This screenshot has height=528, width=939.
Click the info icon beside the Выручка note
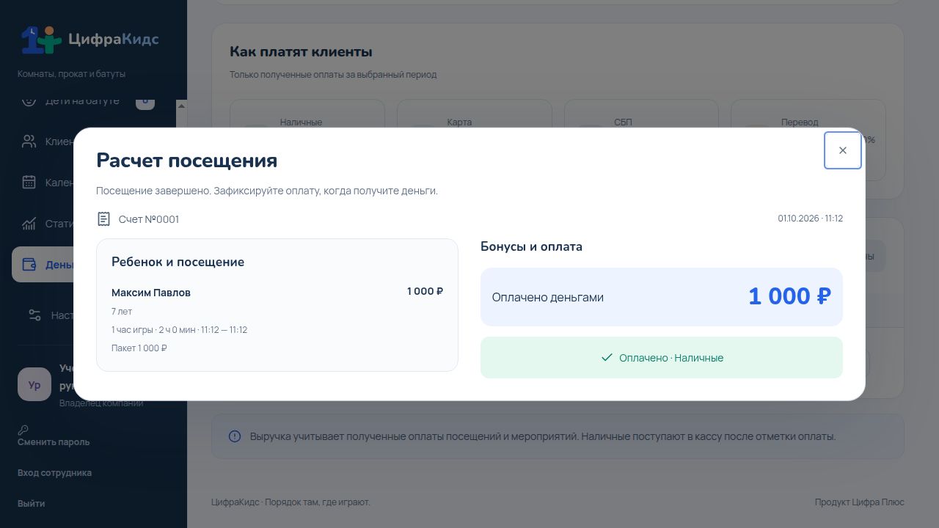(x=235, y=436)
